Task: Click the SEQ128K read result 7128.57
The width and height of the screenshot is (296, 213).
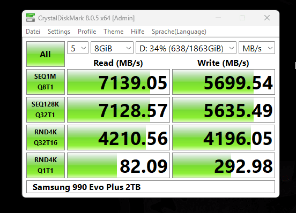Action: pos(119,110)
